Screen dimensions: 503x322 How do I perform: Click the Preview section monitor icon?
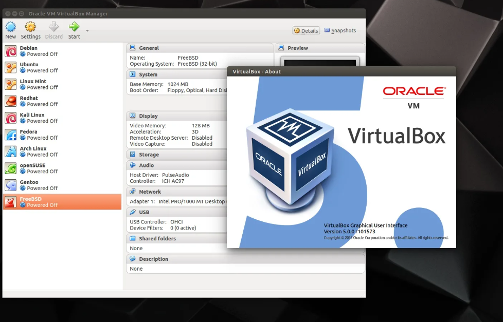pyautogui.click(x=281, y=48)
